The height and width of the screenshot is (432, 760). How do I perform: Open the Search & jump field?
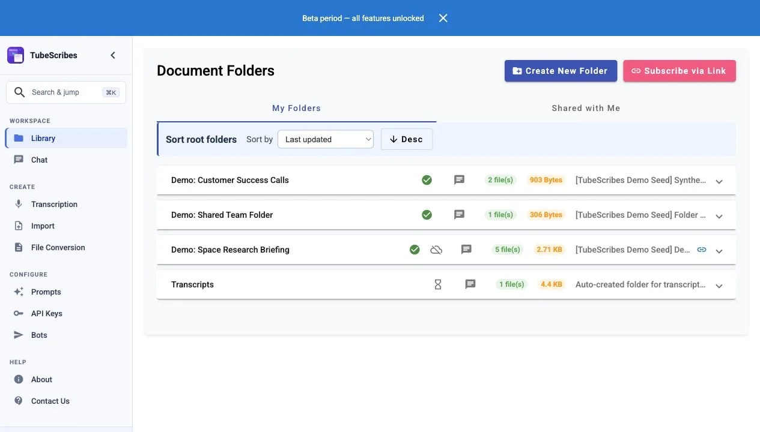point(66,92)
